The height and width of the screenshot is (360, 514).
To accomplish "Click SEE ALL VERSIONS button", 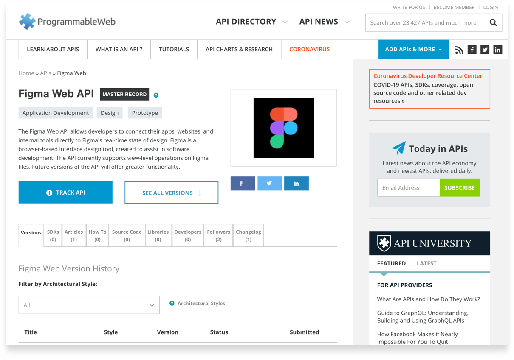I will click(x=172, y=193).
